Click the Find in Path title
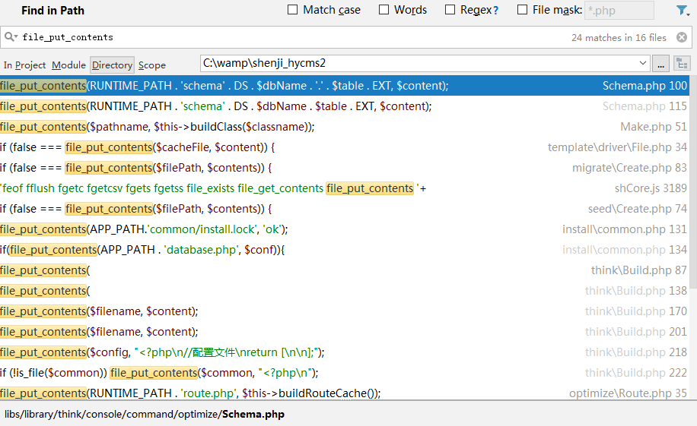 click(53, 10)
